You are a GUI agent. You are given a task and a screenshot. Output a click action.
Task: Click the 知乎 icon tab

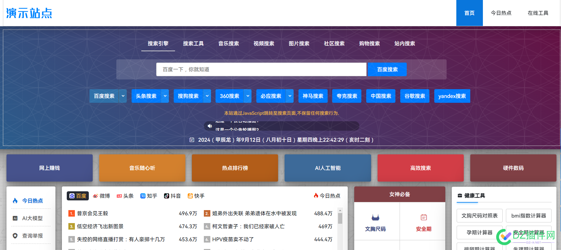pyautogui.click(x=149, y=196)
